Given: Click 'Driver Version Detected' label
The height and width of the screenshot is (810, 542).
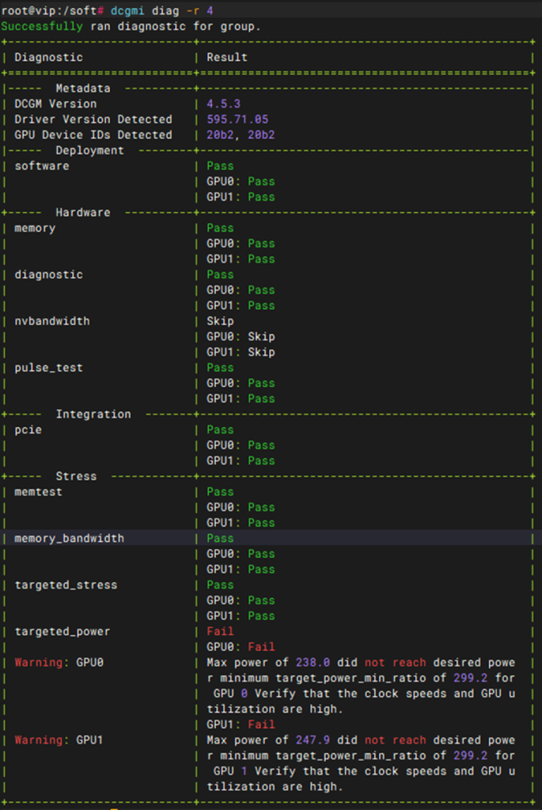Looking at the screenshot, I should 93,119.
